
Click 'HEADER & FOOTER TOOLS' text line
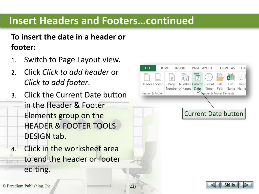click(70, 126)
